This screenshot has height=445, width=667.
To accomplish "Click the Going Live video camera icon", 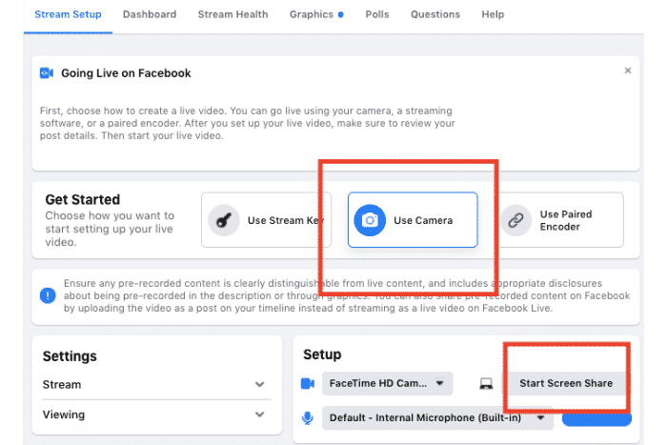I will click(x=47, y=72).
